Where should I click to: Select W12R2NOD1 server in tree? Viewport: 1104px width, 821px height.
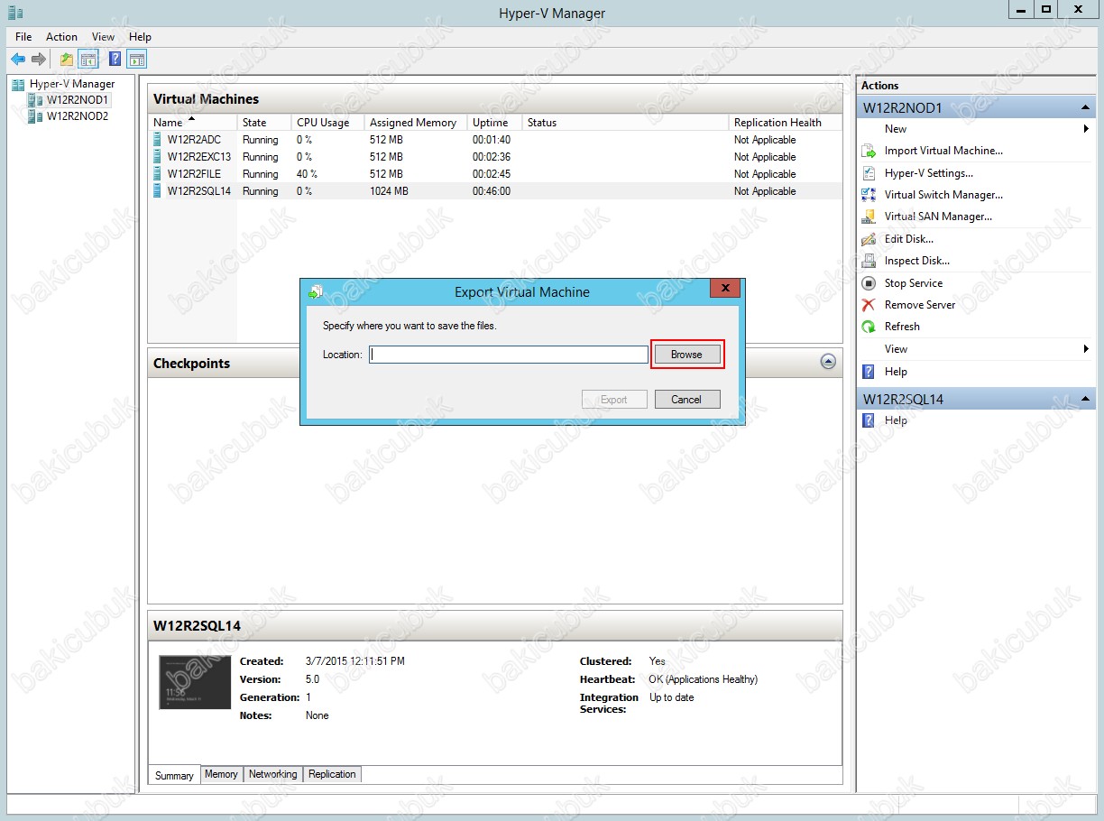78,100
